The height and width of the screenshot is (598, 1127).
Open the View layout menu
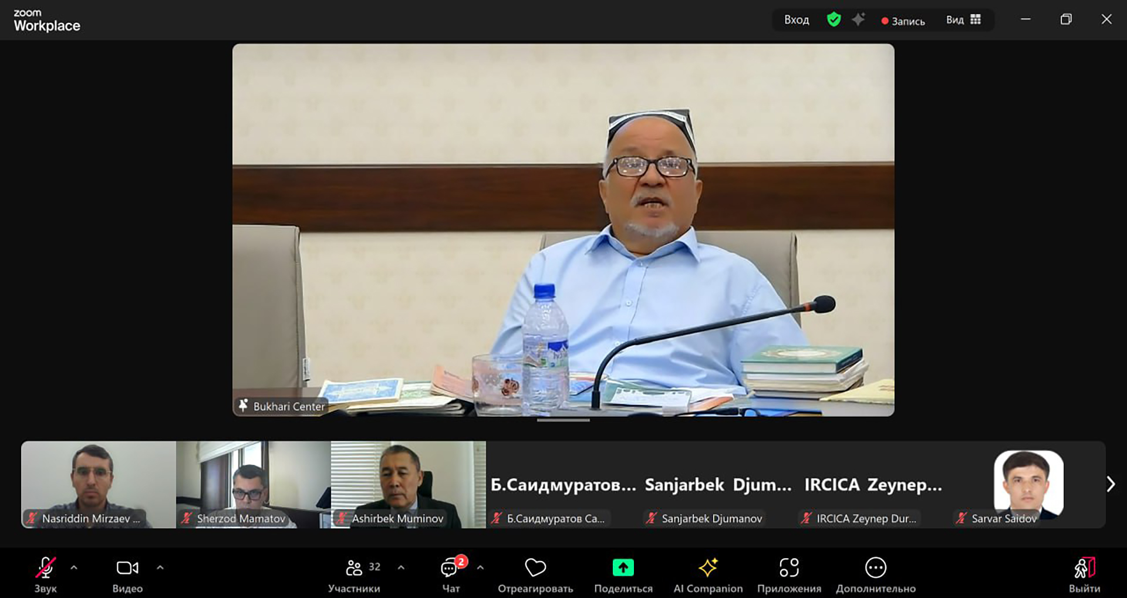click(963, 20)
